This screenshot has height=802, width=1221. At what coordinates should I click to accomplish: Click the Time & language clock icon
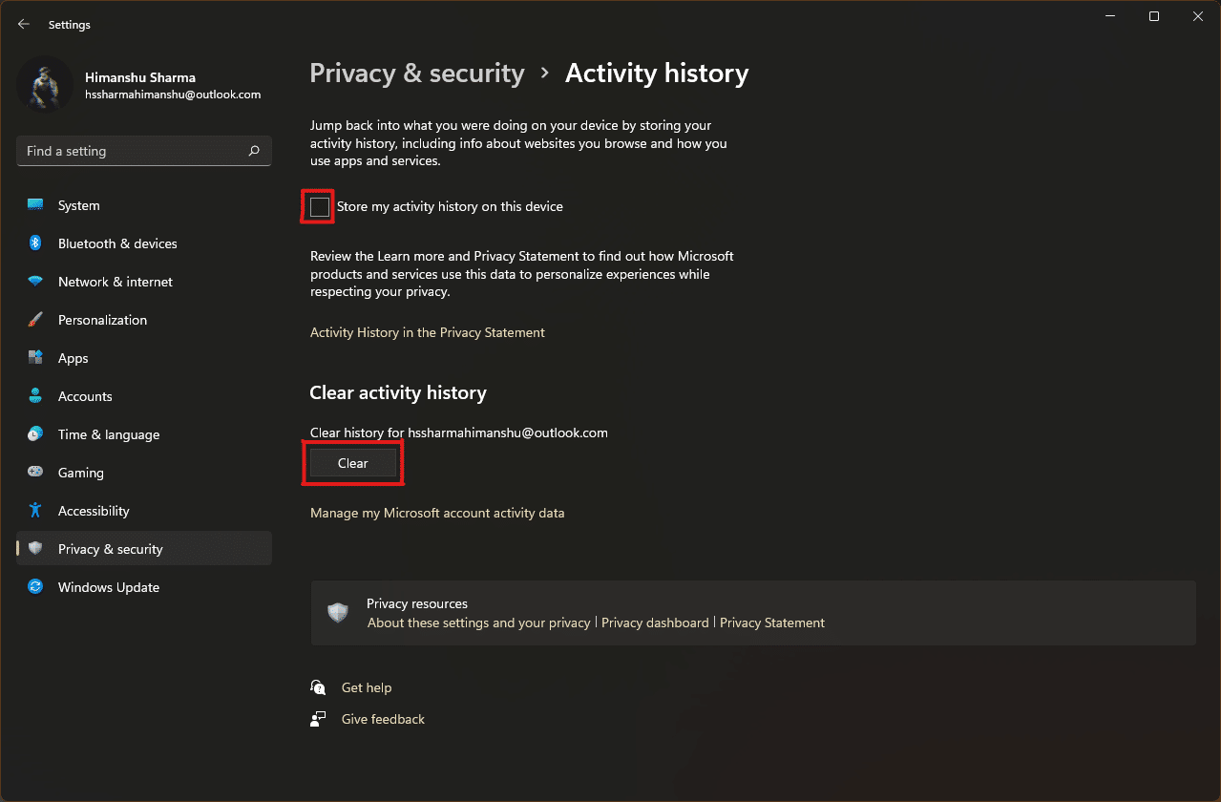click(x=35, y=434)
